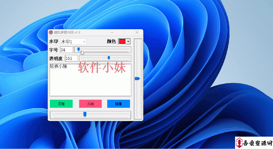This screenshot has width=273, height=149.
Task: Click the 御风屏幕水印 v1.3 title text
Action: tap(67, 33)
